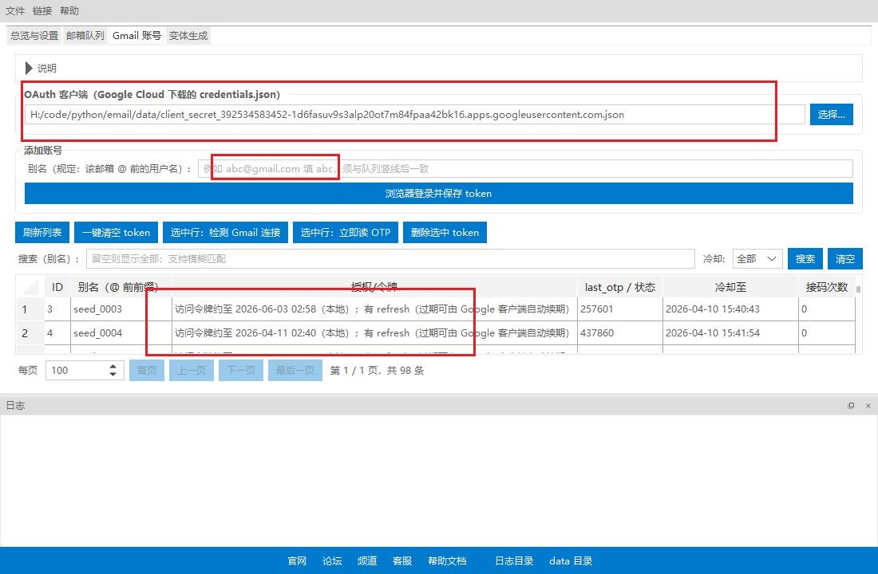Open the 文件 menu
Viewport: 878px width, 574px height.
click(15, 11)
